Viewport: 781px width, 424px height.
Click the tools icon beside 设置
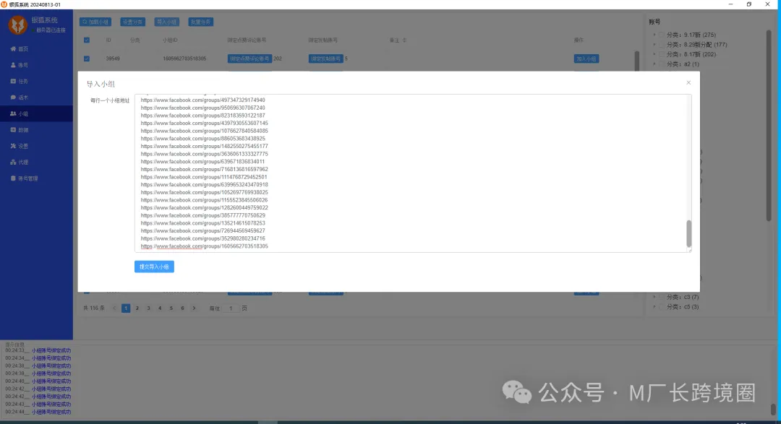tap(13, 146)
